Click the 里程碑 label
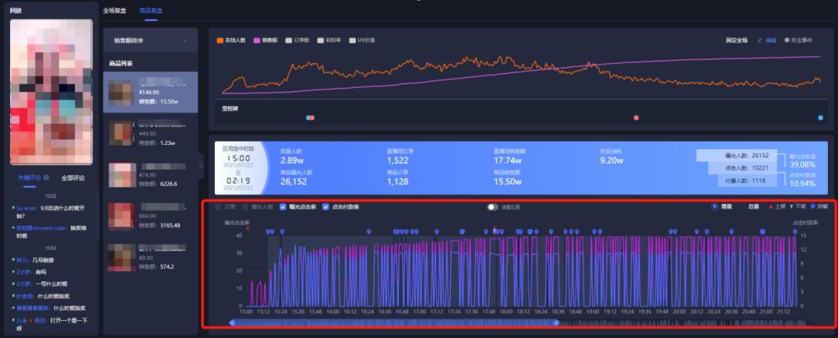This screenshot has width=838, height=338. tap(230, 108)
